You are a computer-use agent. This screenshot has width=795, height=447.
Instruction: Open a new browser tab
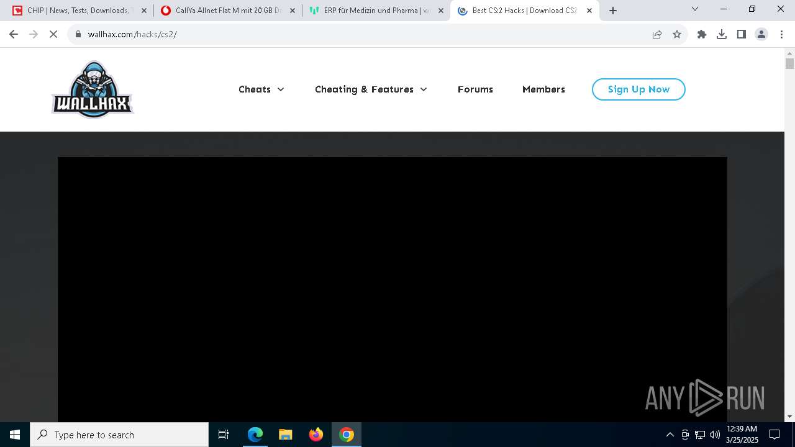(x=613, y=11)
